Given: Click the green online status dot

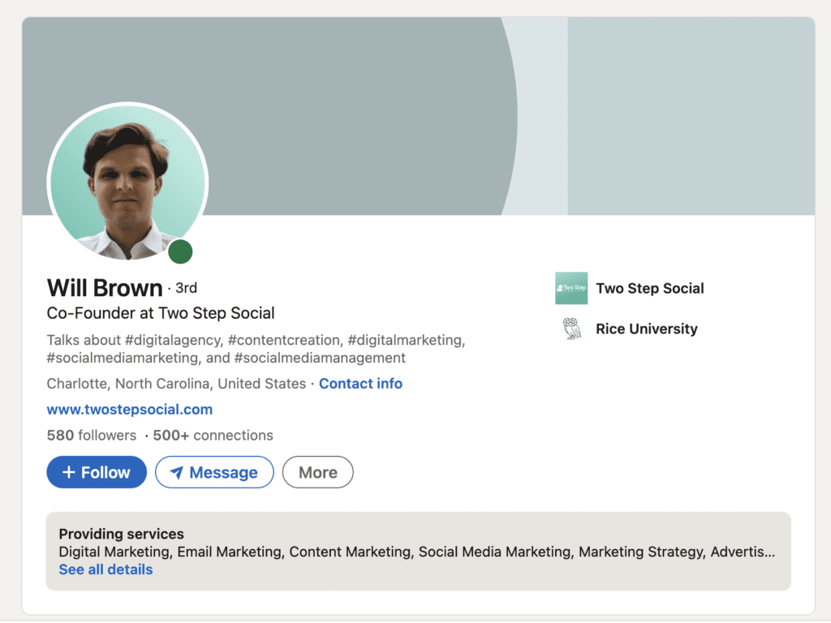Looking at the screenshot, I should pyautogui.click(x=180, y=251).
